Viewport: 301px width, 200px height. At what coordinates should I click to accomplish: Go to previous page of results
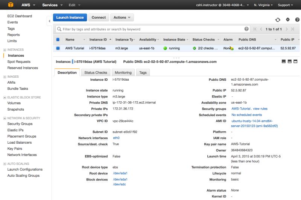click(x=261, y=29)
